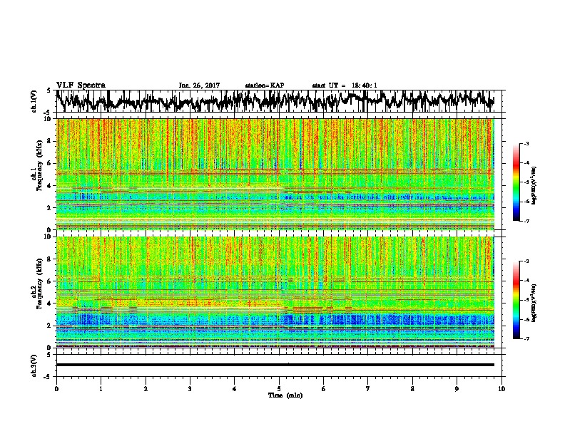565x436 pixels.
Task: Click time axis tick label "0"
Action: point(56,389)
